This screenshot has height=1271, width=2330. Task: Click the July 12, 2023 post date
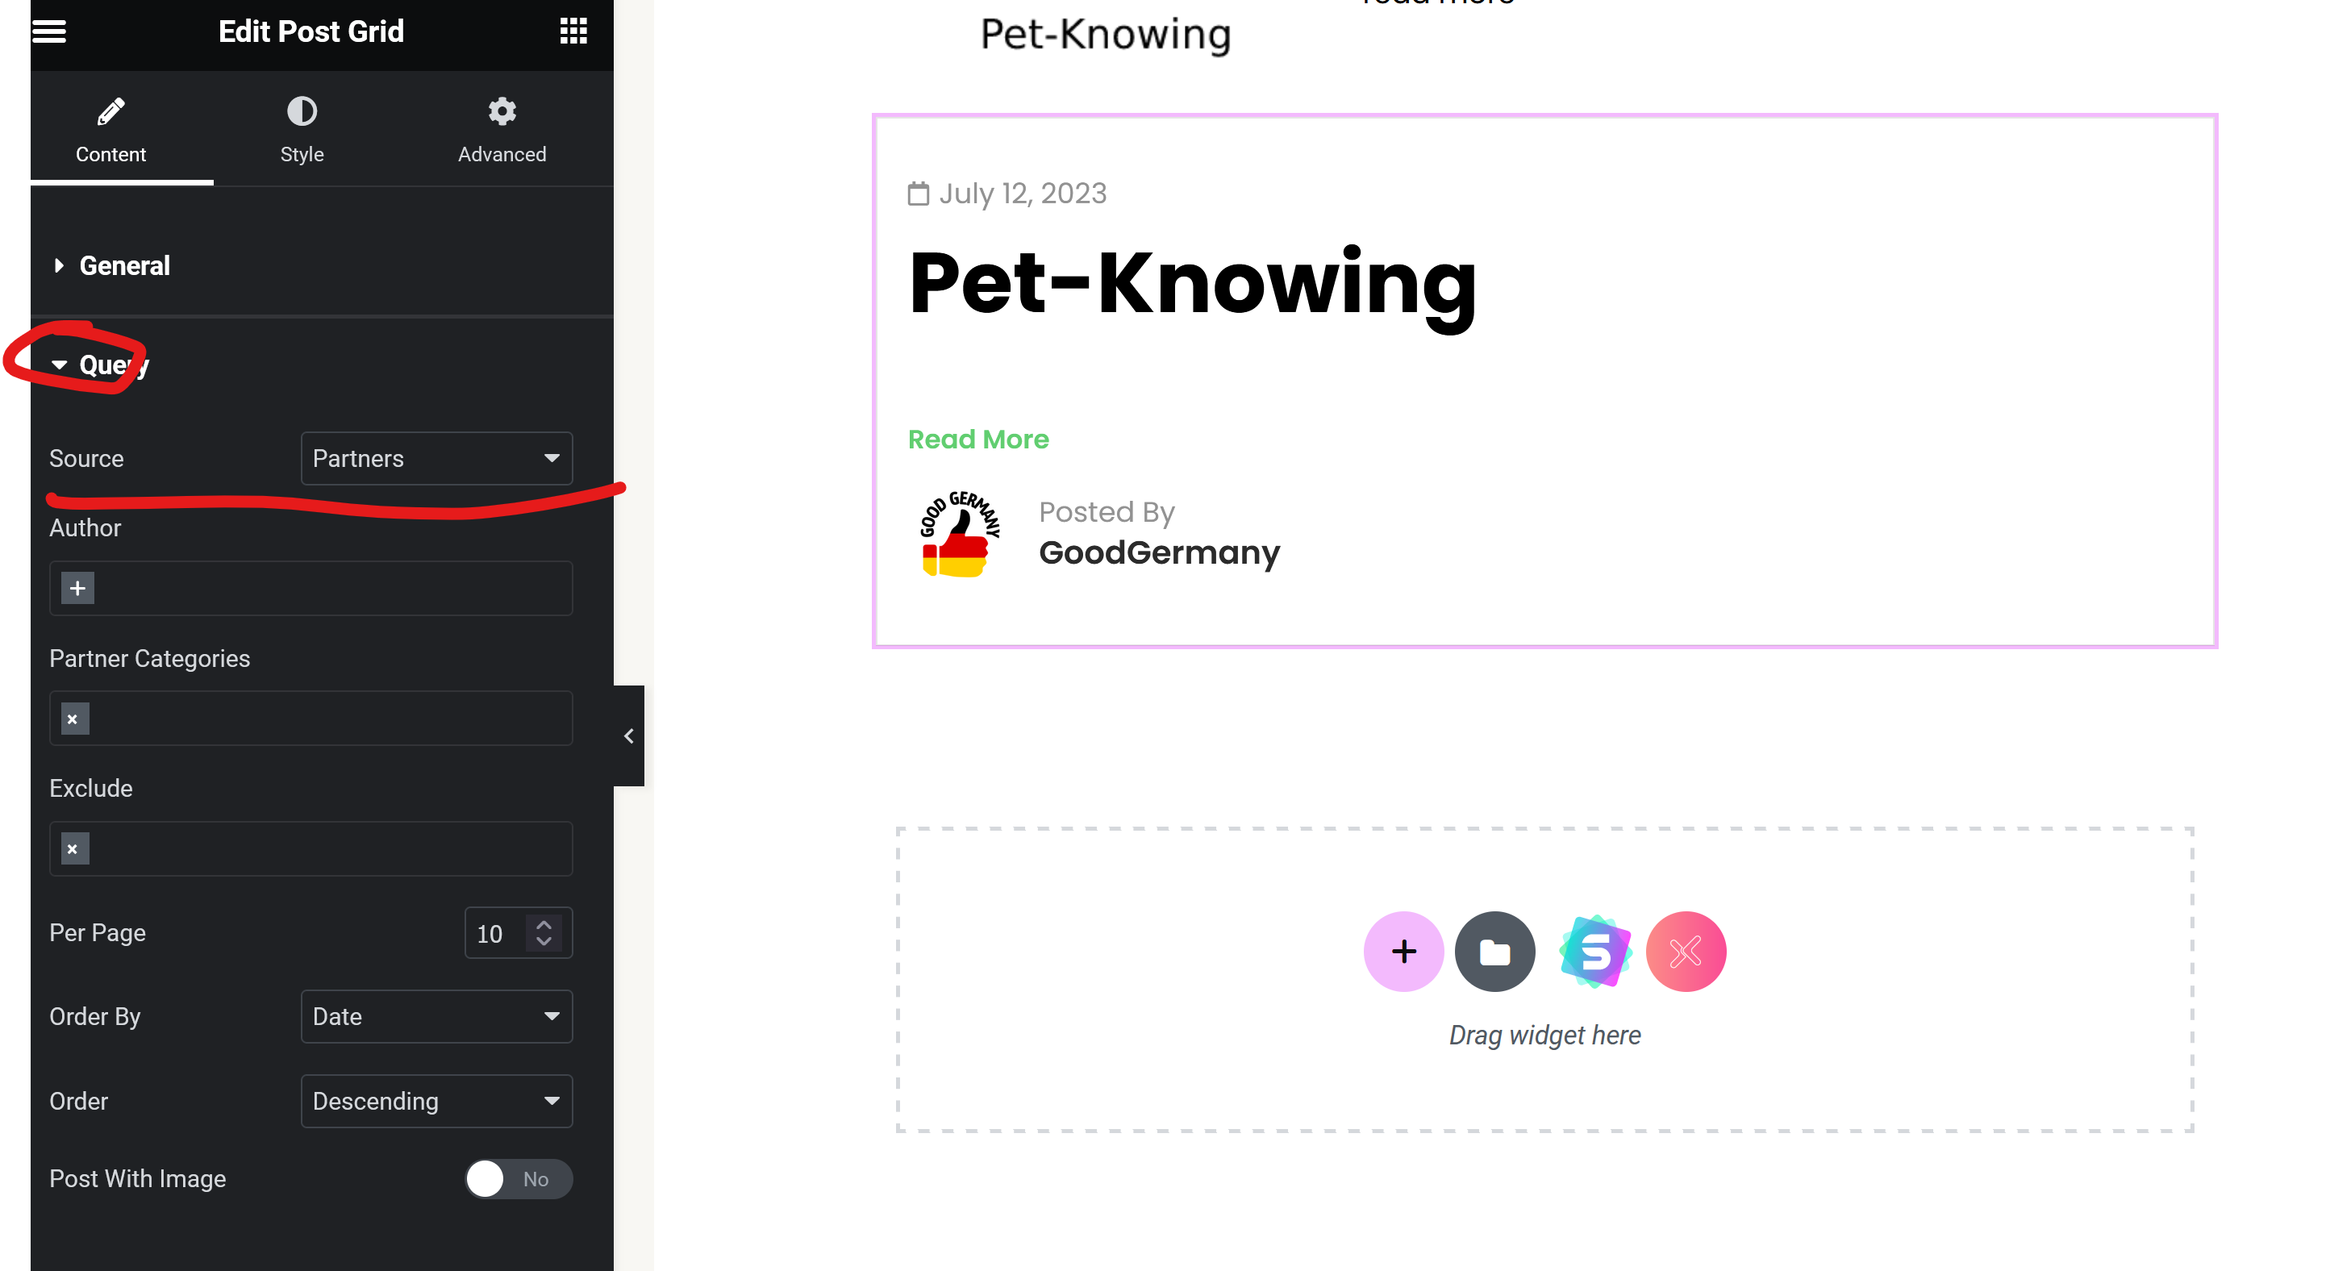[x=1023, y=194]
